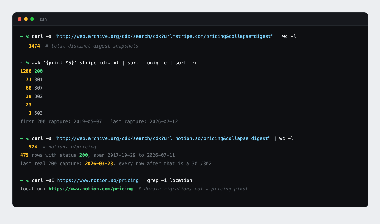Click 'every row after that is a 301/302'
The image size is (380, 224).
click(x=165, y=164)
